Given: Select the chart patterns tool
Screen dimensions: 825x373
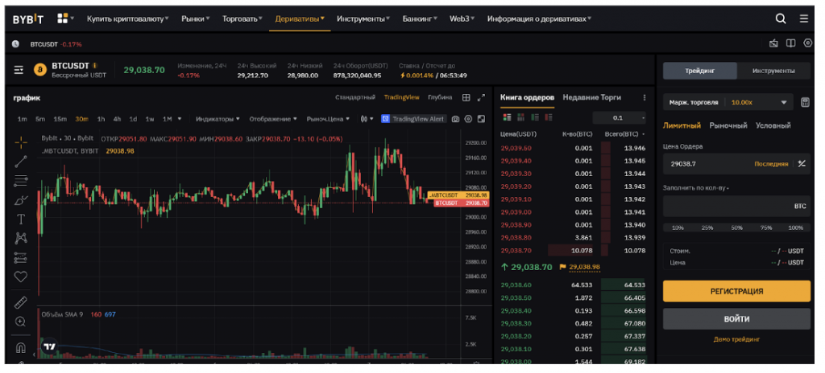Looking at the screenshot, I should click(x=21, y=238).
